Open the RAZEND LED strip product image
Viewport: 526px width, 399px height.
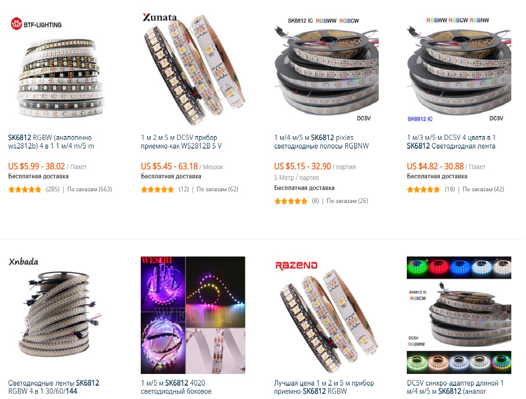(326, 315)
